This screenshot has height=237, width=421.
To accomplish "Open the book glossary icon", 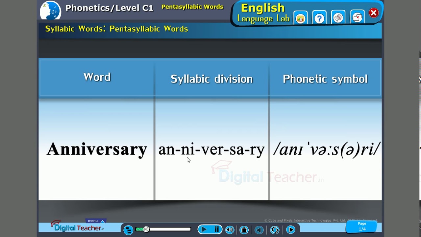I will [x=338, y=18].
